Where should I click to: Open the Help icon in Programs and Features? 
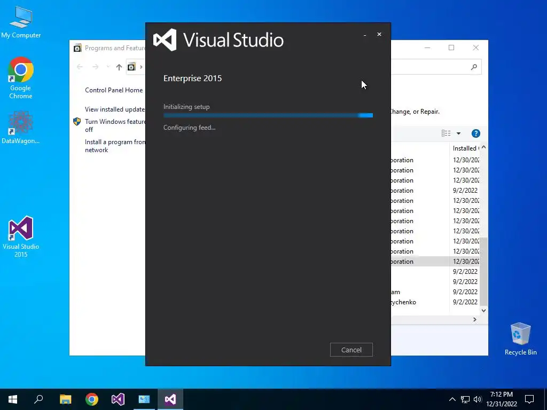[475, 133]
